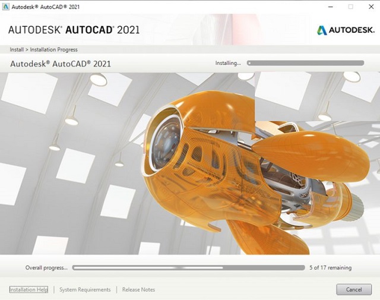
Task: Click the window title 'Autodesk® AutoCAD® 2021'
Action: tap(46, 7)
